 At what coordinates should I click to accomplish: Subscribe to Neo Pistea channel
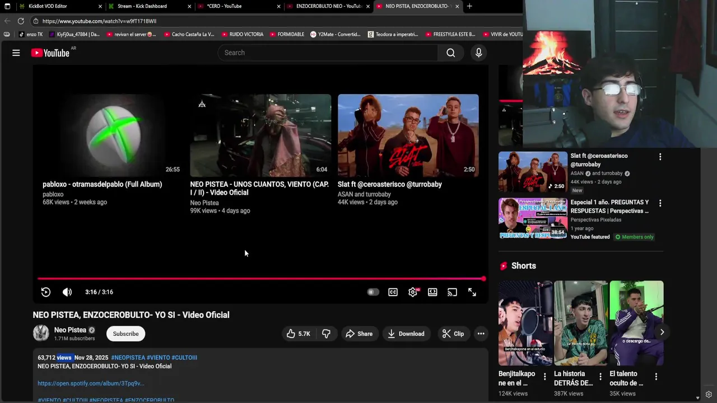click(x=125, y=334)
